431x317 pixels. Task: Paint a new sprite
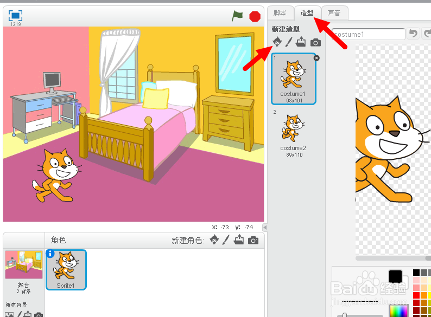pyautogui.click(x=226, y=240)
